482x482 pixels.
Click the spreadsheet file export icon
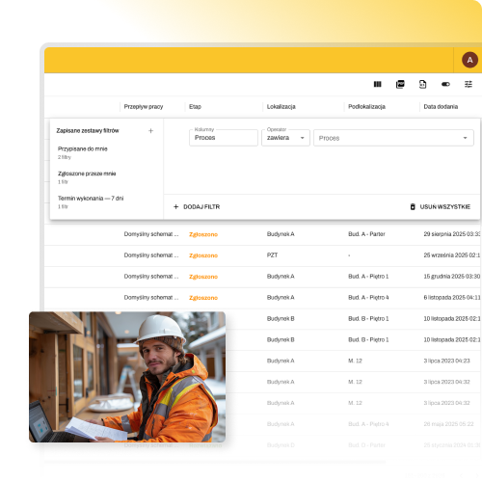point(423,84)
